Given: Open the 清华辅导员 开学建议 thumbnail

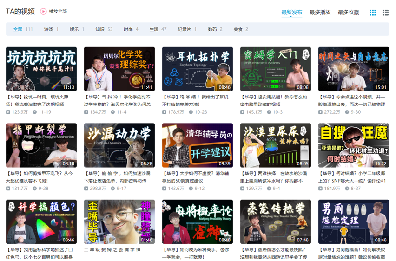Looking at the screenshot, I should (197, 145).
